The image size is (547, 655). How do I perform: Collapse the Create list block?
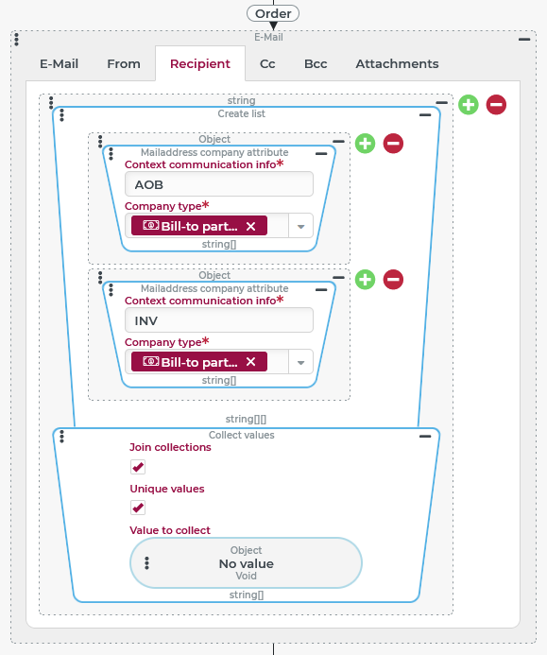point(425,115)
